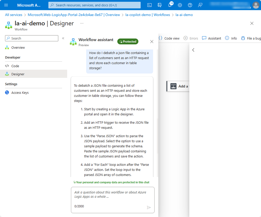Close the Workflow assistant panel
Image resolution: width=261 pixels, height=217 pixels.
[x=152, y=42]
